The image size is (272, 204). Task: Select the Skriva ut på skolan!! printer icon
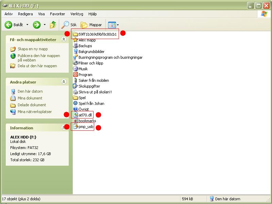pyautogui.click(x=75, y=92)
